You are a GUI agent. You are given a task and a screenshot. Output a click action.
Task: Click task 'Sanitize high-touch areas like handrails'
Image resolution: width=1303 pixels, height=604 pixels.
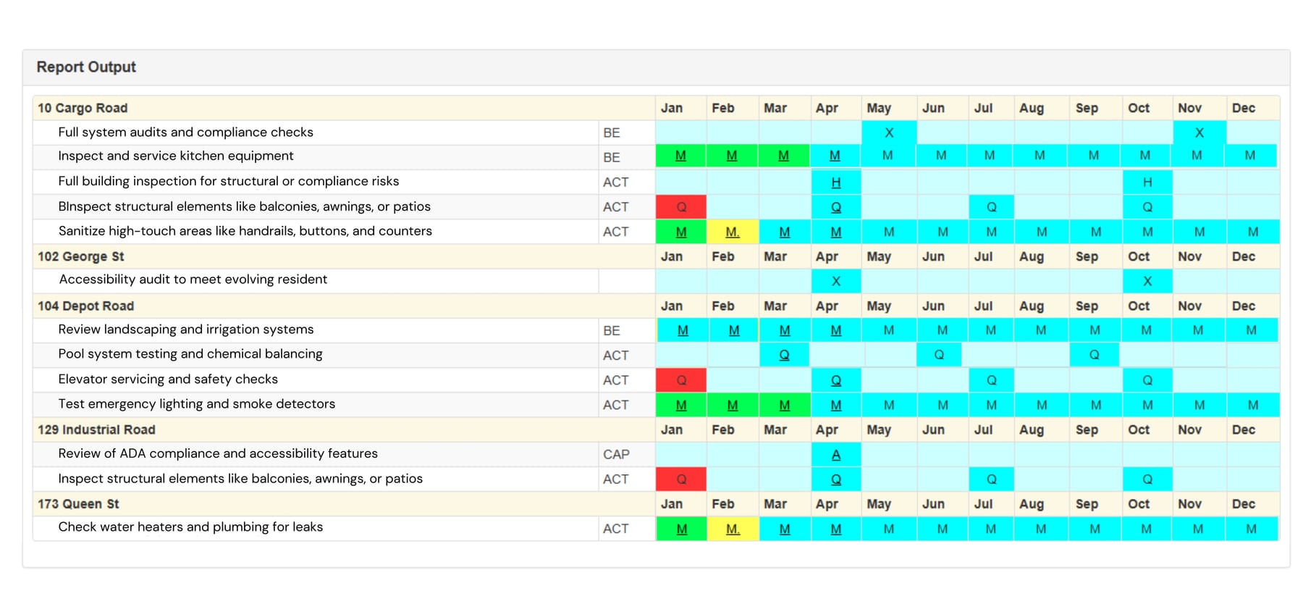pos(245,231)
